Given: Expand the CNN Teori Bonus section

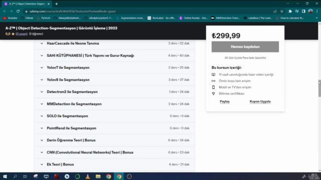Looking at the screenshot, I should click(x=114, y=152).
